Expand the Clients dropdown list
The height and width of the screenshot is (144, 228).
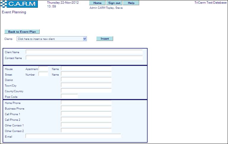tap(85, 39)
